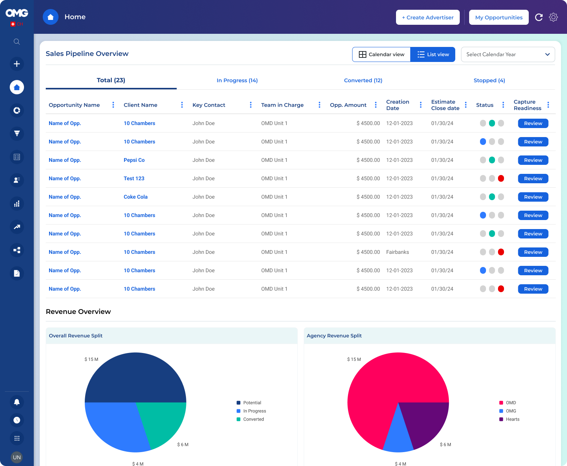Screen dimensions: 567x466
Task: Select the Stopped (4) tab
Action: coord(489,80)
